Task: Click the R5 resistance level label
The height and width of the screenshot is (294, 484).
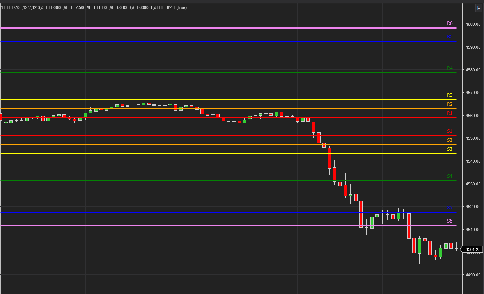Action: [x=450, y=37]
